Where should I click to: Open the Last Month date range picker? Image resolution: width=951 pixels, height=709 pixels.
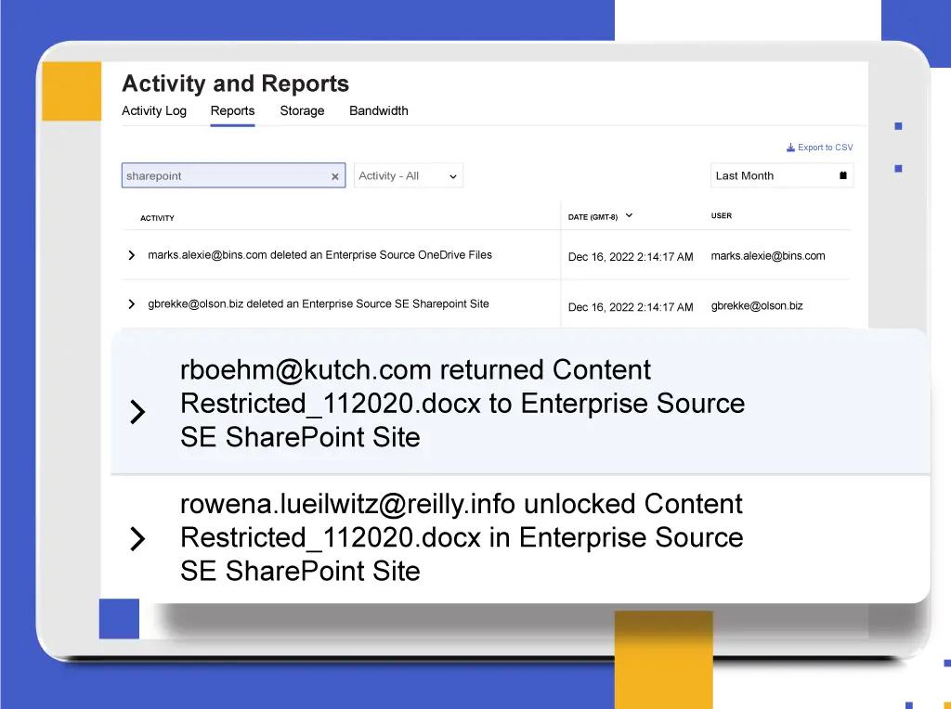(782, 175)
